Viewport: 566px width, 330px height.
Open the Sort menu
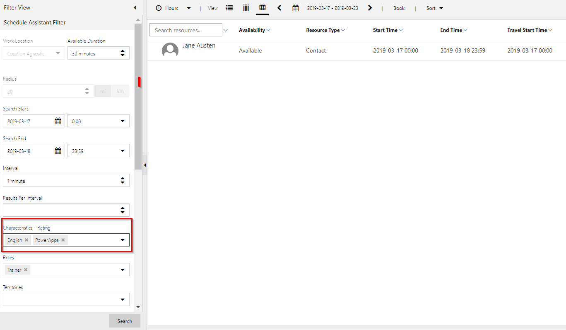435,8
